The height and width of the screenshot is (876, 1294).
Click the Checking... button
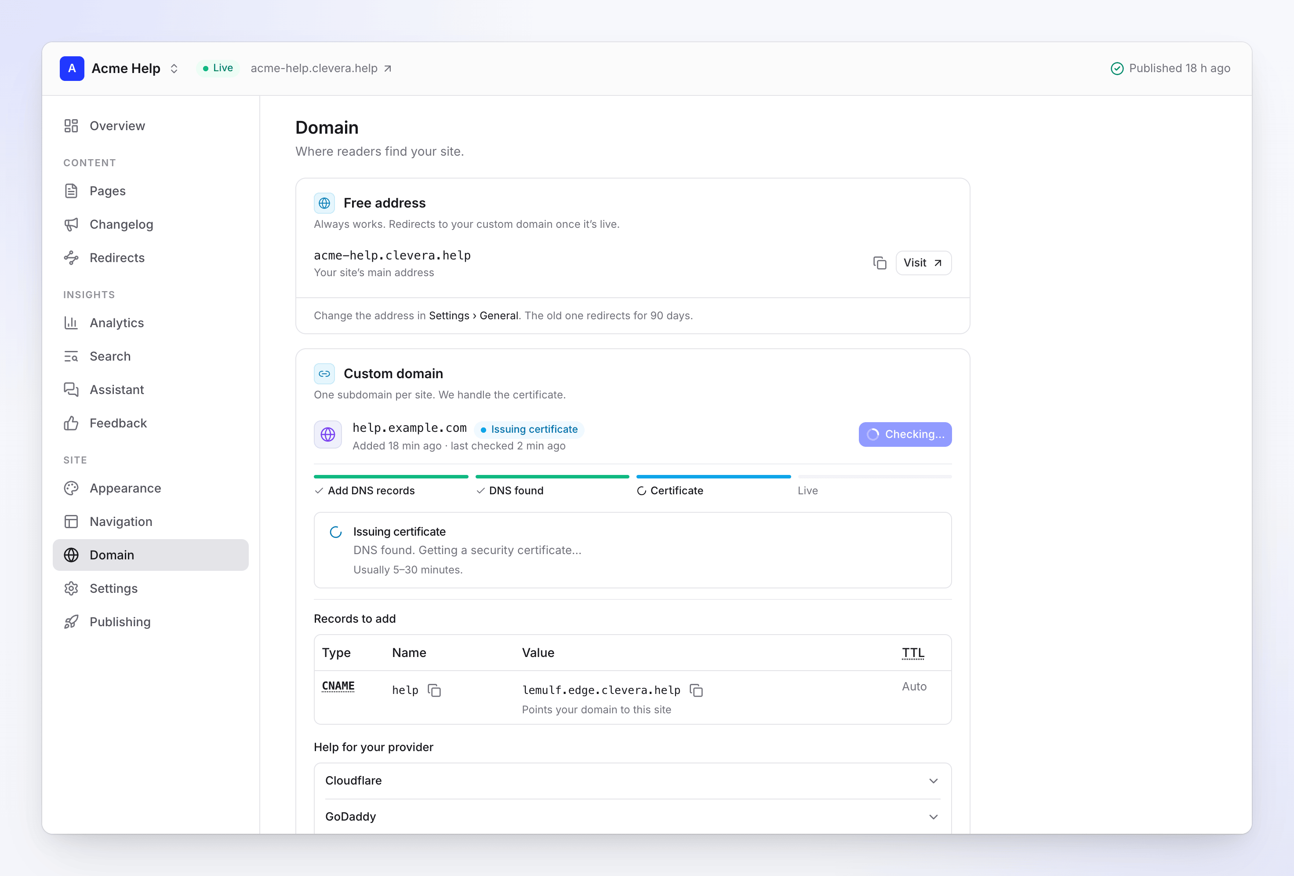tap(905, 434)
